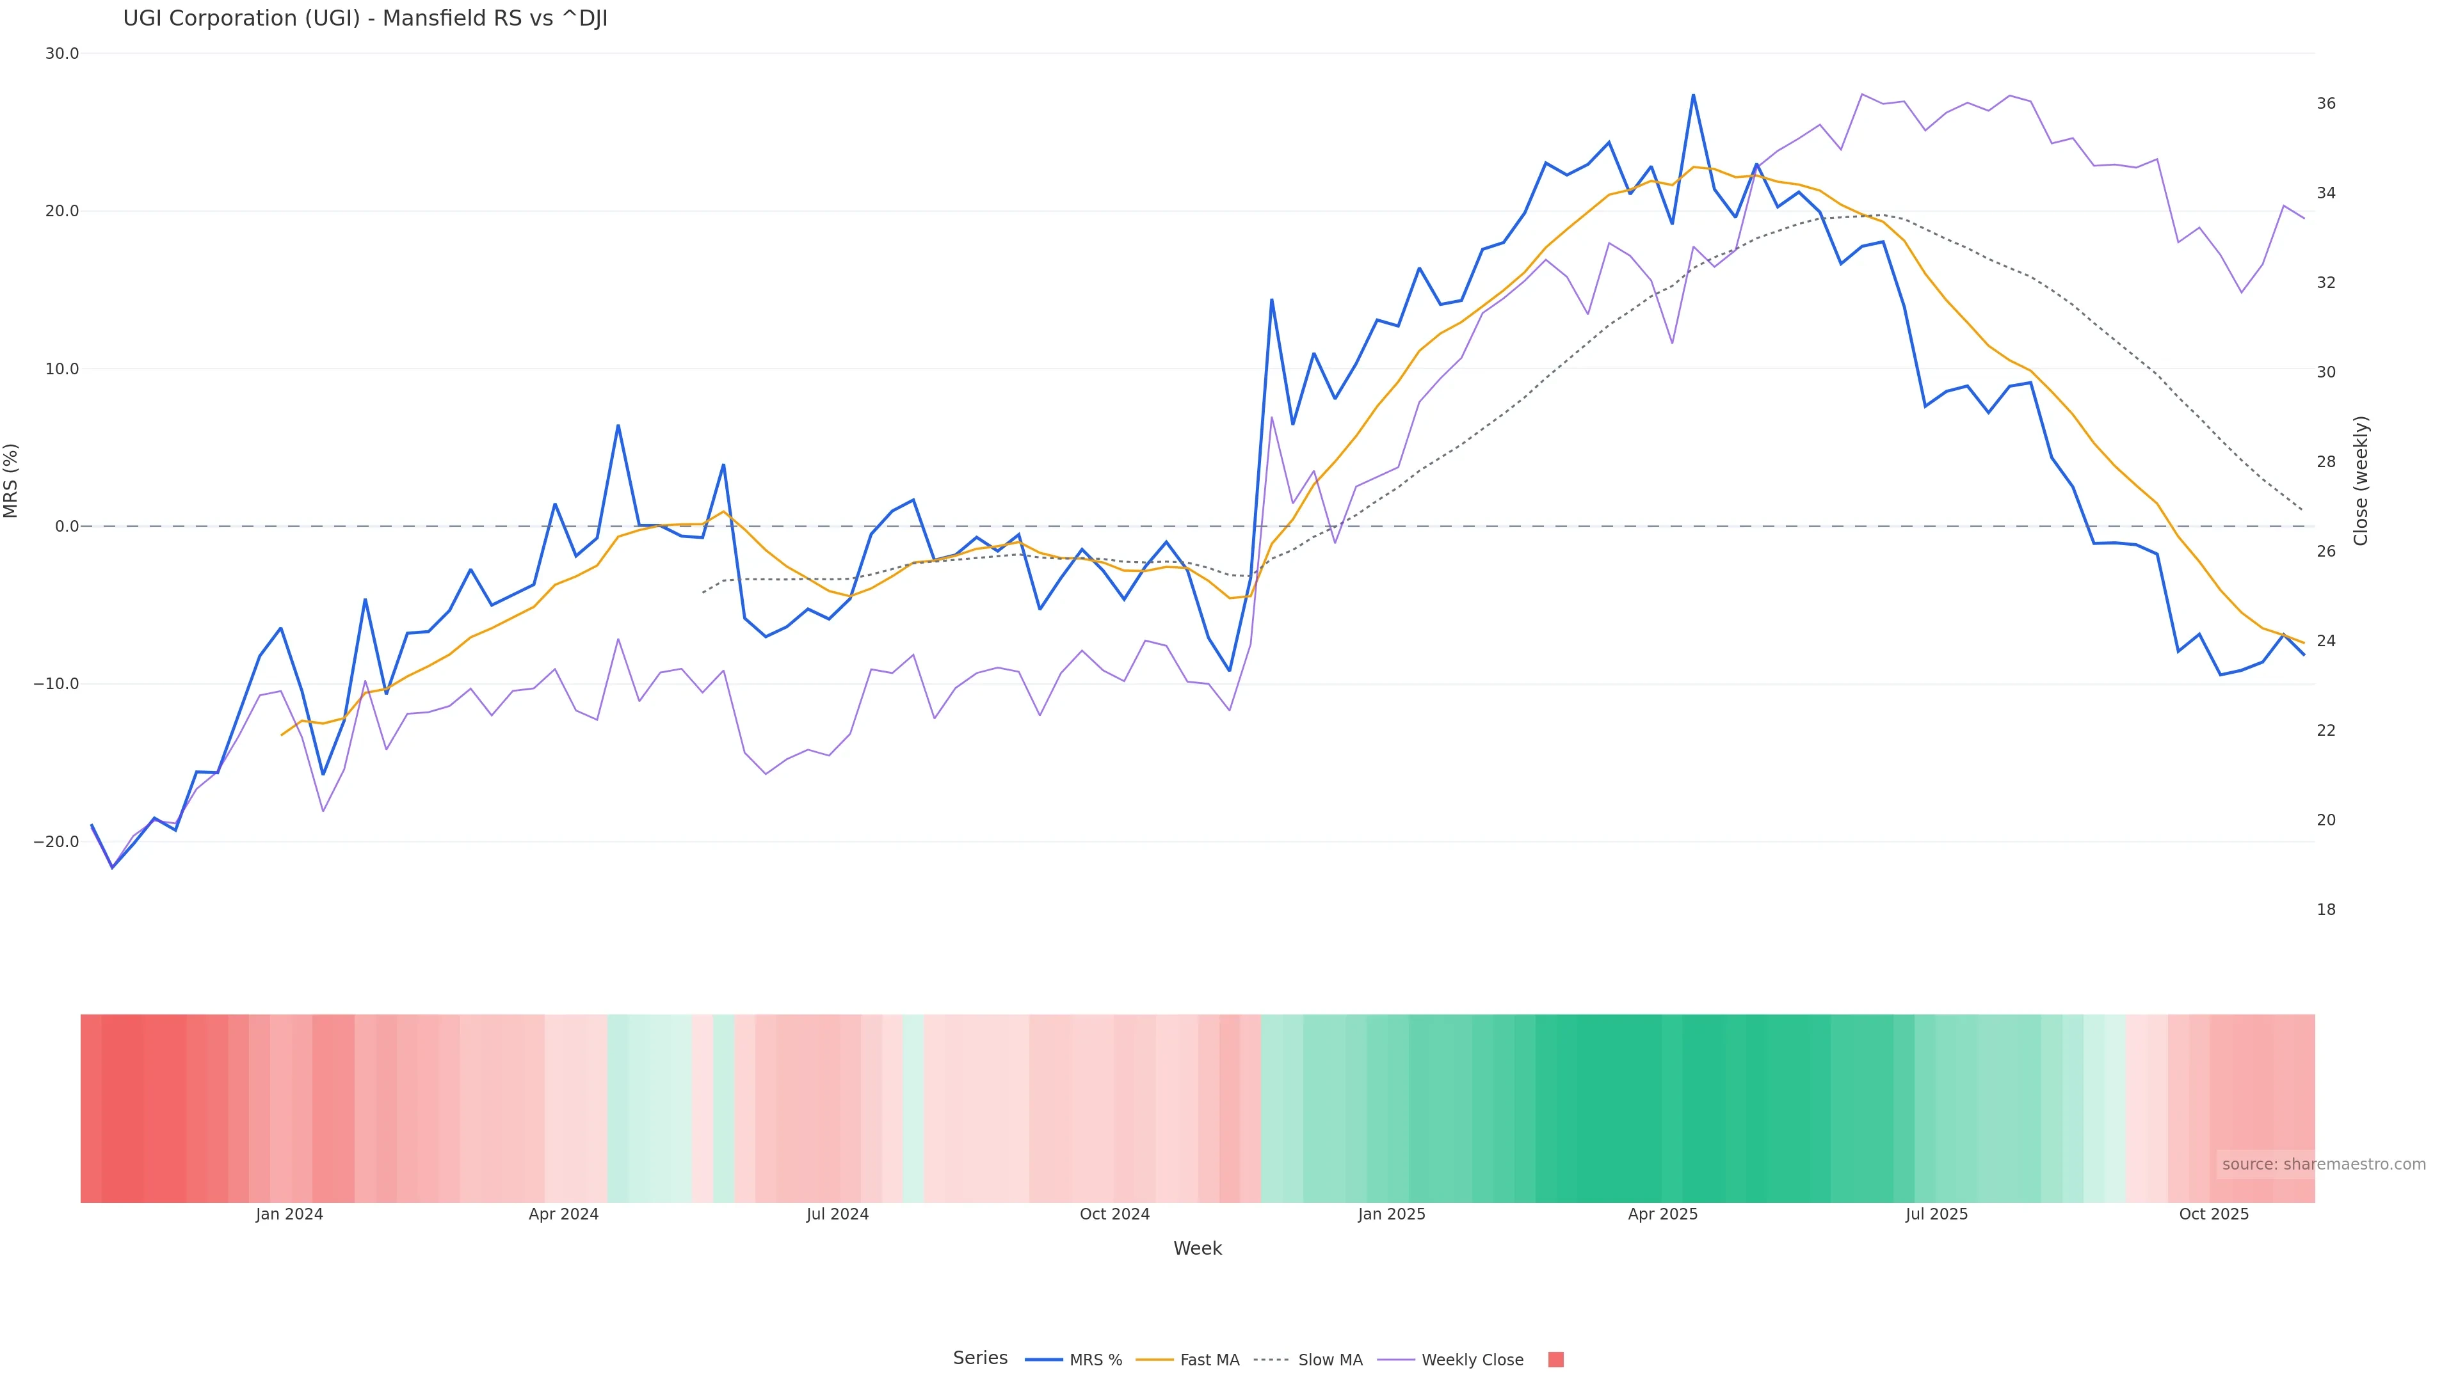Click the Jan 2025 x-axis tick label
Viewport: 2458px width, 1382px height.
1391,1214
